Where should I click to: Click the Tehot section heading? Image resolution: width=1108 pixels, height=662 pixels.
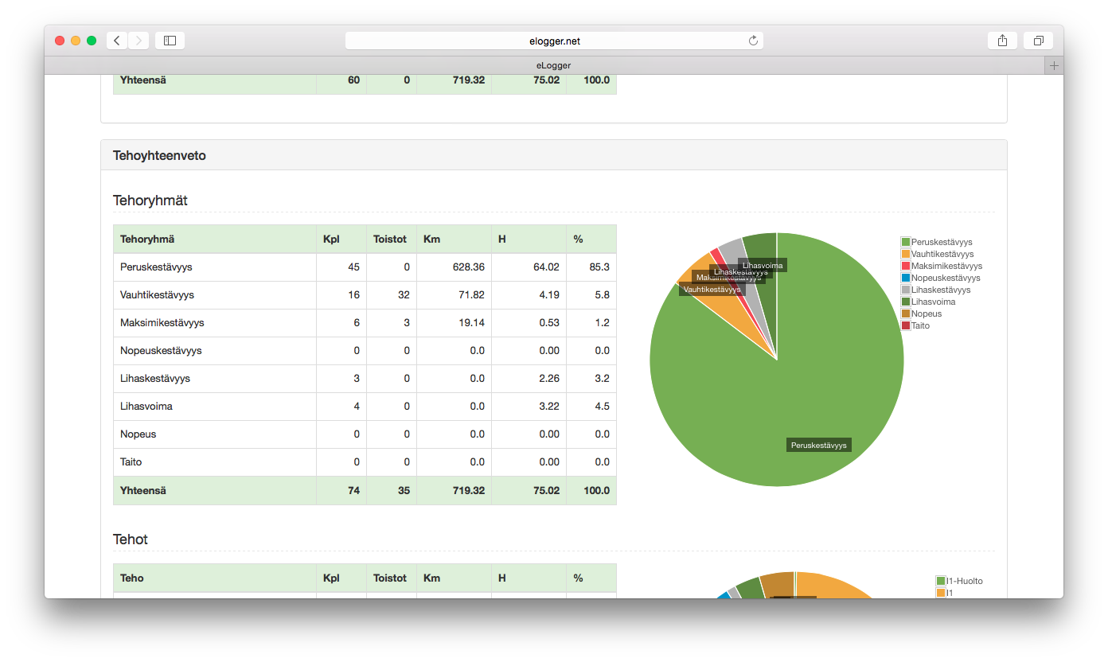click(x=131, y=539)
